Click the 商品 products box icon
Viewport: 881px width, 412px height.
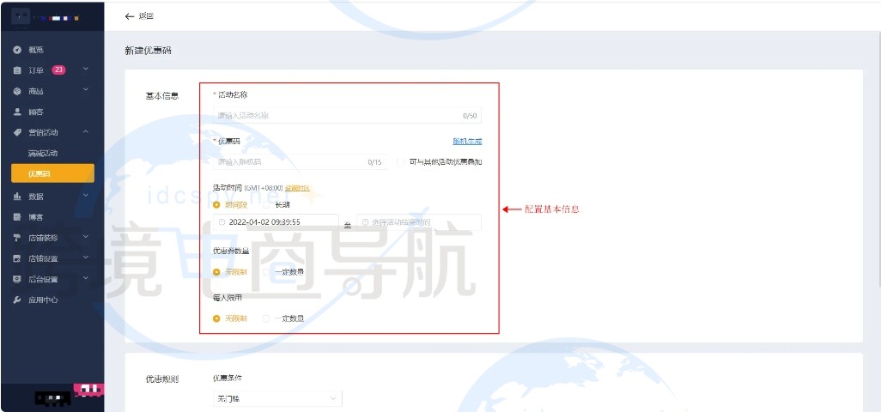(17, 91)
